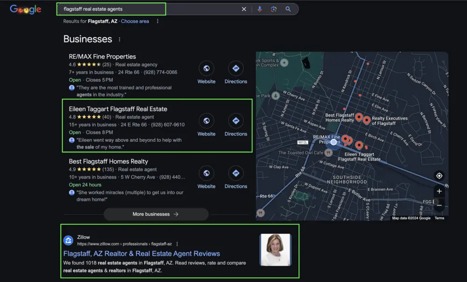Start voice search with microphone icon

coord(260,9)
